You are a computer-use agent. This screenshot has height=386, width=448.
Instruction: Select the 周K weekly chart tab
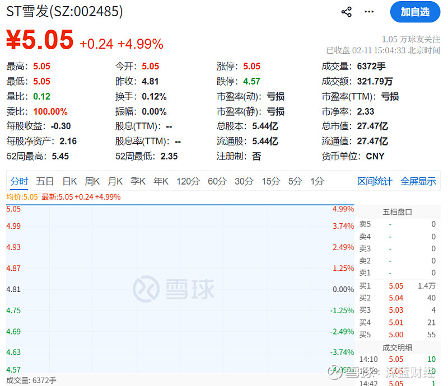92,181
